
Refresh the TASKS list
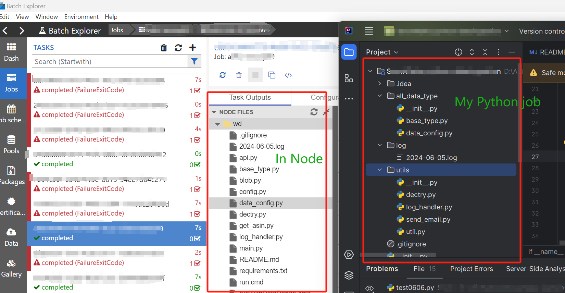coord(178,48)
